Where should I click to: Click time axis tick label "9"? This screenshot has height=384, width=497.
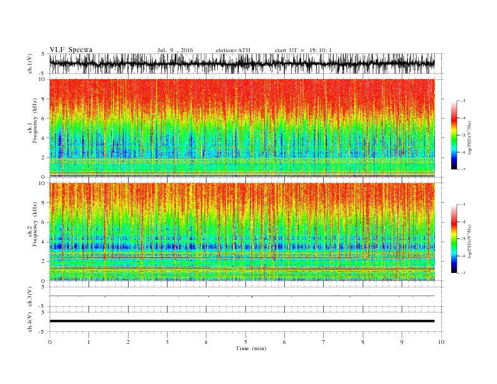click(402, 342)
